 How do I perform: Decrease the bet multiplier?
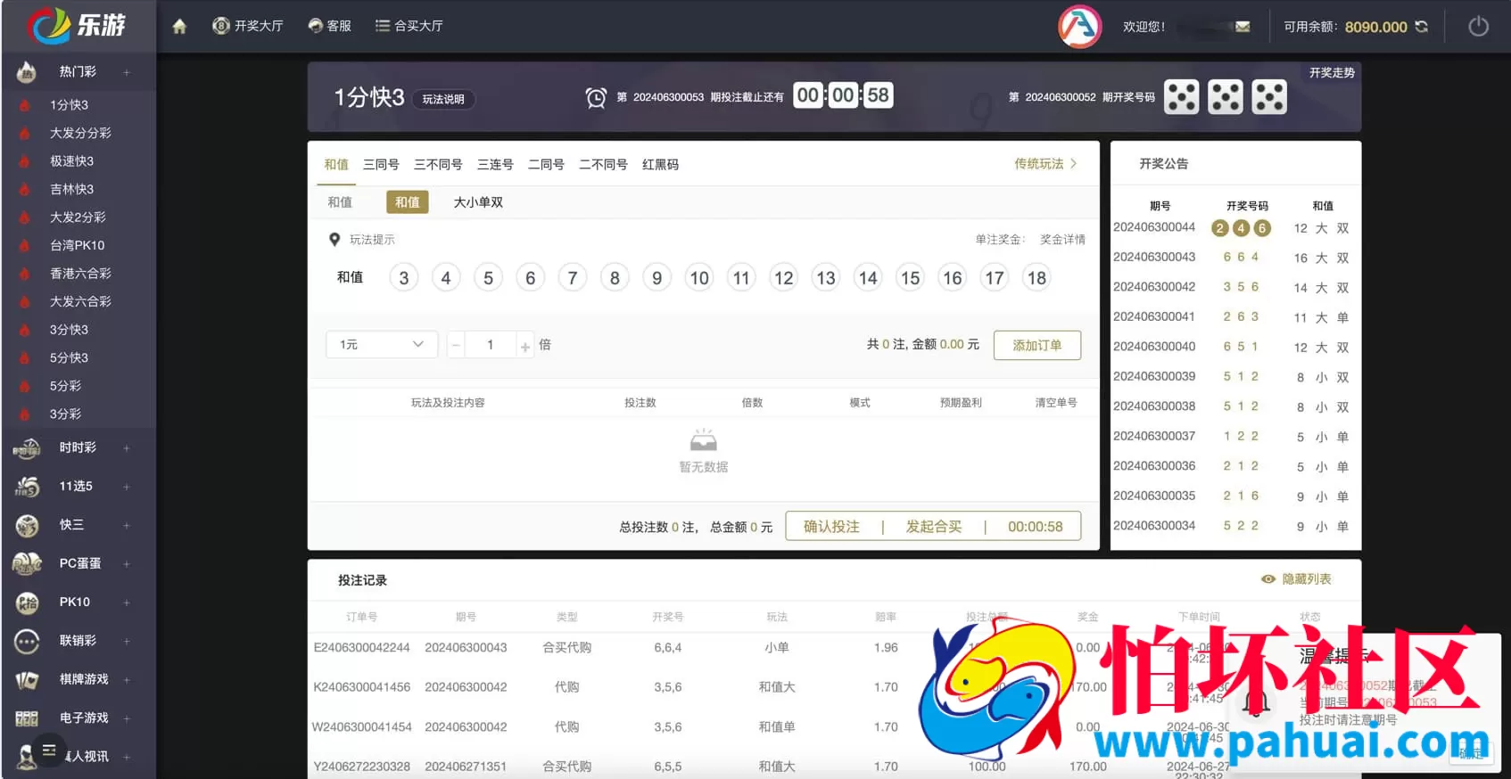[456, 345]
